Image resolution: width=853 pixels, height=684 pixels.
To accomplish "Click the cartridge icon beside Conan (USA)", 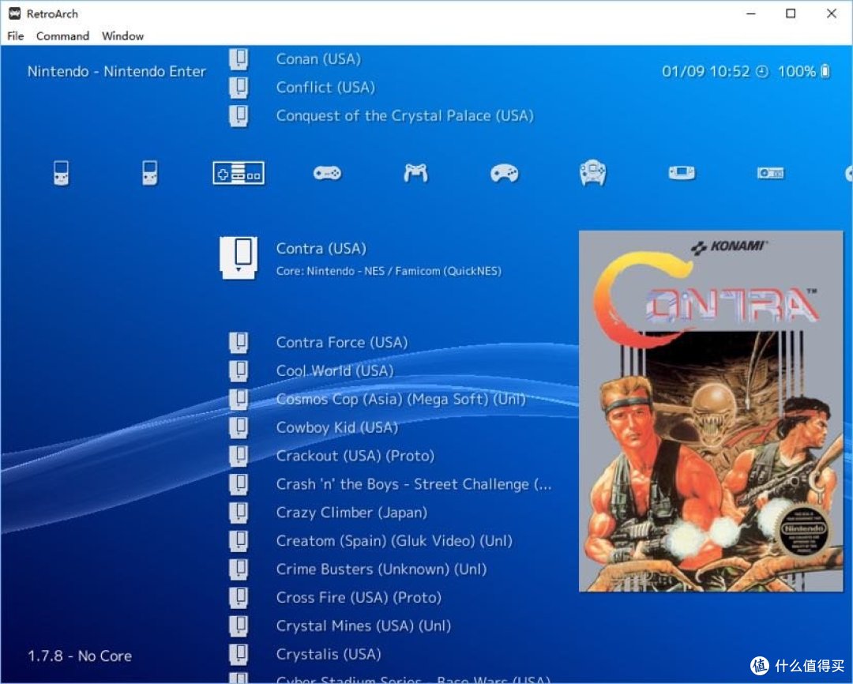I will tap(239, 58).
